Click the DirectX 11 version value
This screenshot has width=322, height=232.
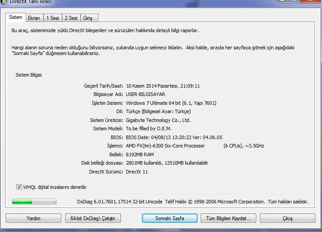tap(137, 172)
